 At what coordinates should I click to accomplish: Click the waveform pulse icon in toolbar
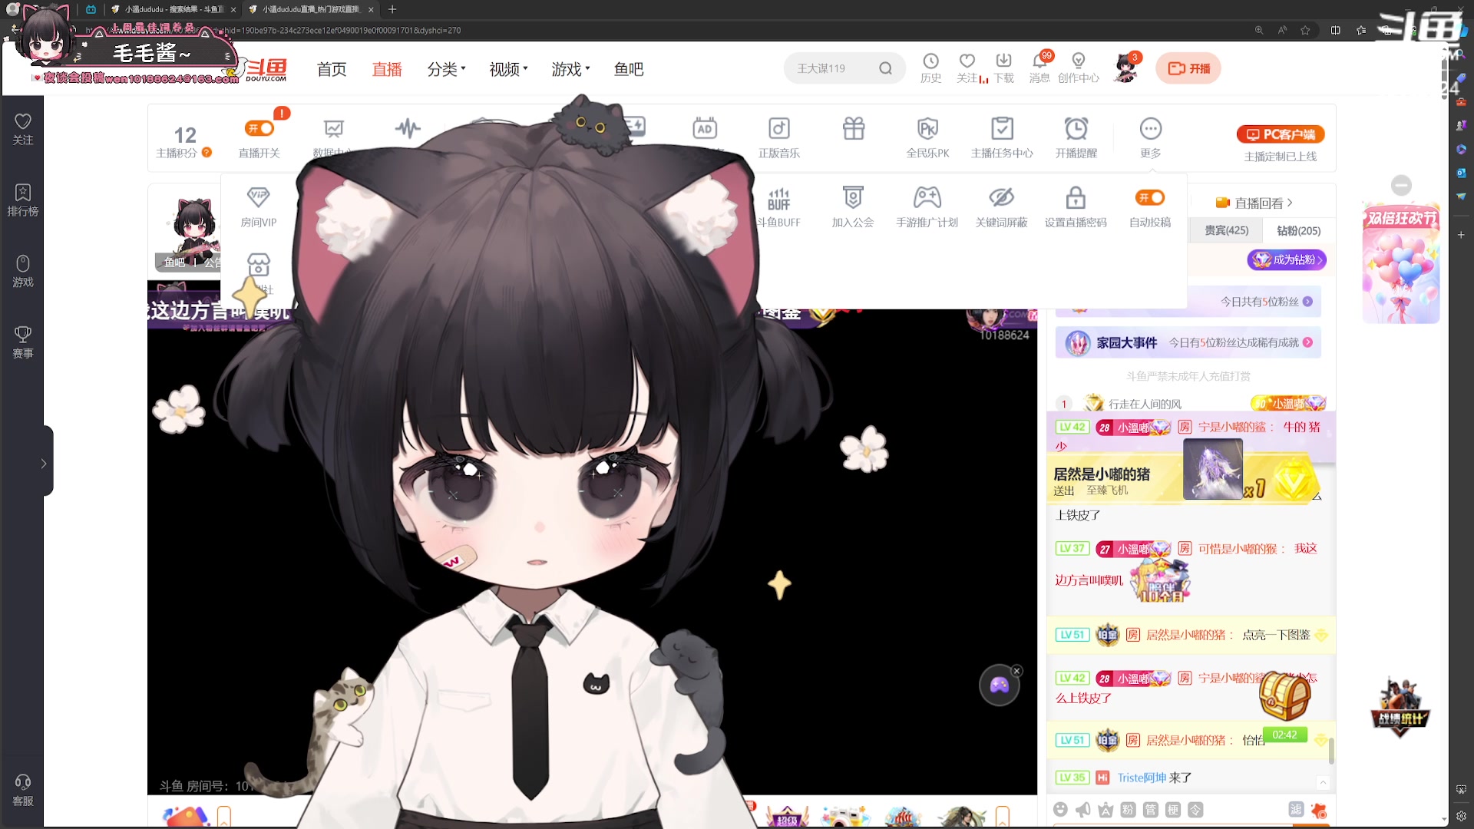pos(408,128)
